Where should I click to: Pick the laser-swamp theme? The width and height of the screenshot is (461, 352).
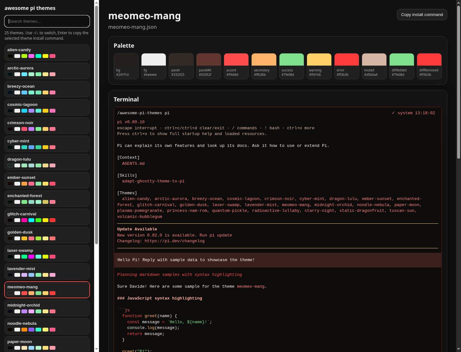click(47, 253)
